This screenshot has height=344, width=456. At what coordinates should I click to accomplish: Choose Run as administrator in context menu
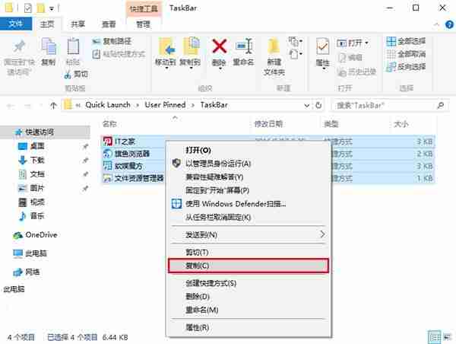pos(218,164)
